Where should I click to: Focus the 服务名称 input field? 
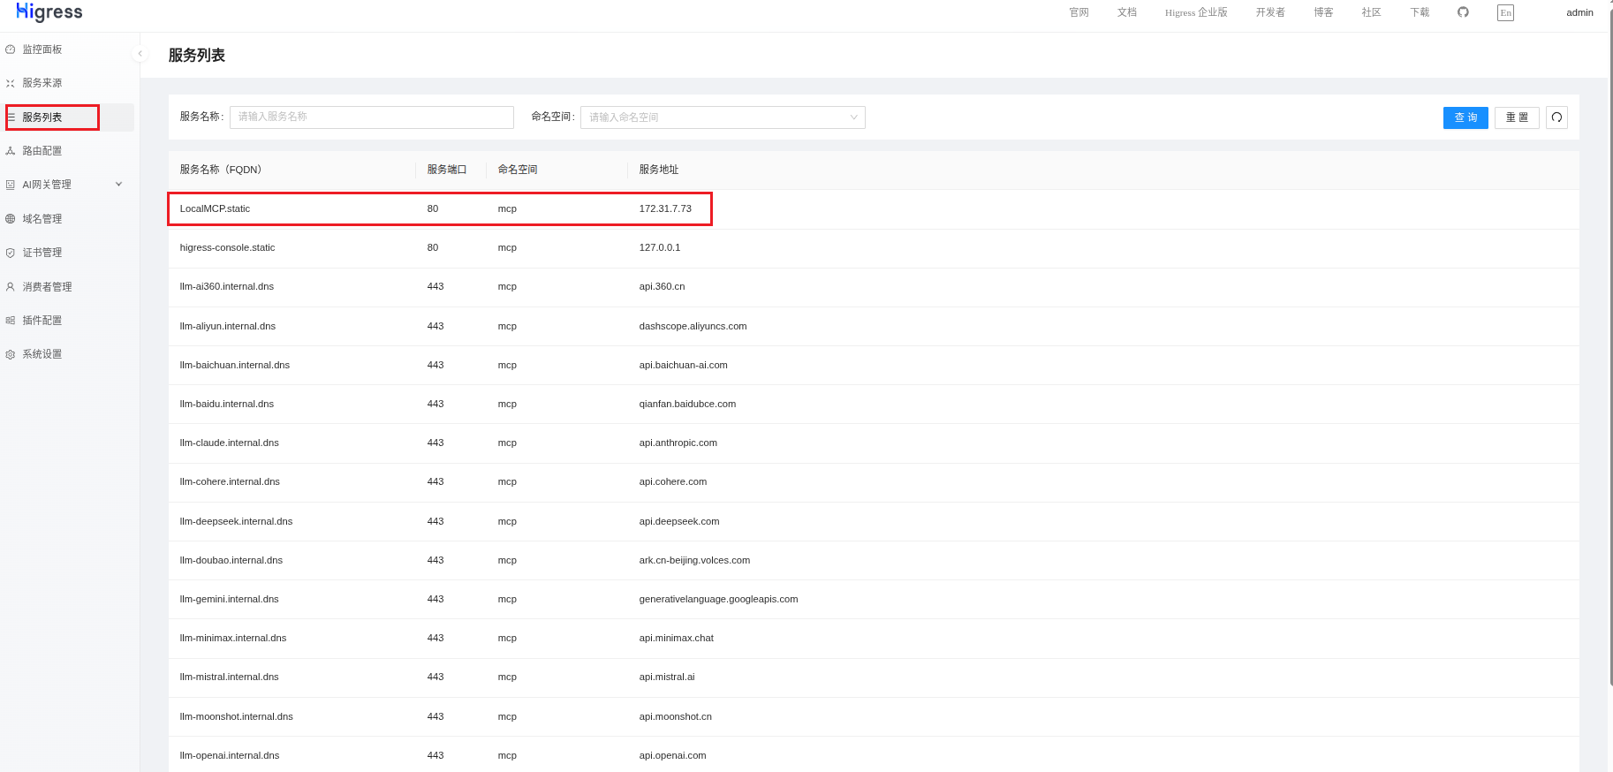pyautogui.click(x=372, y=117)
